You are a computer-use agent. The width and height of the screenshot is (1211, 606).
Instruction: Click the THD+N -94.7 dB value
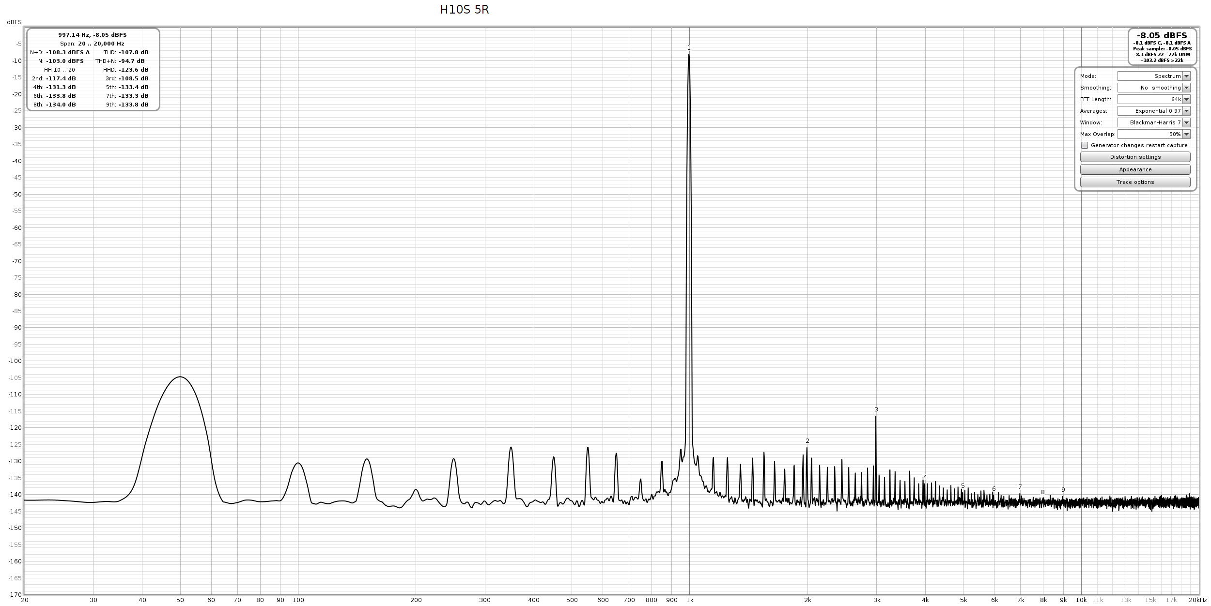coord(132,61)
